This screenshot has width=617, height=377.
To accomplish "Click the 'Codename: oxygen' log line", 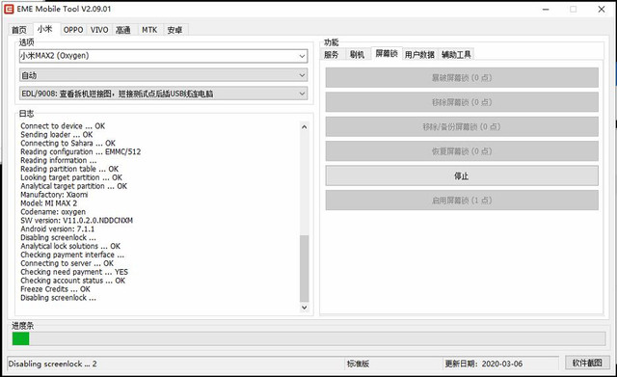I will [x=53, y=212].
